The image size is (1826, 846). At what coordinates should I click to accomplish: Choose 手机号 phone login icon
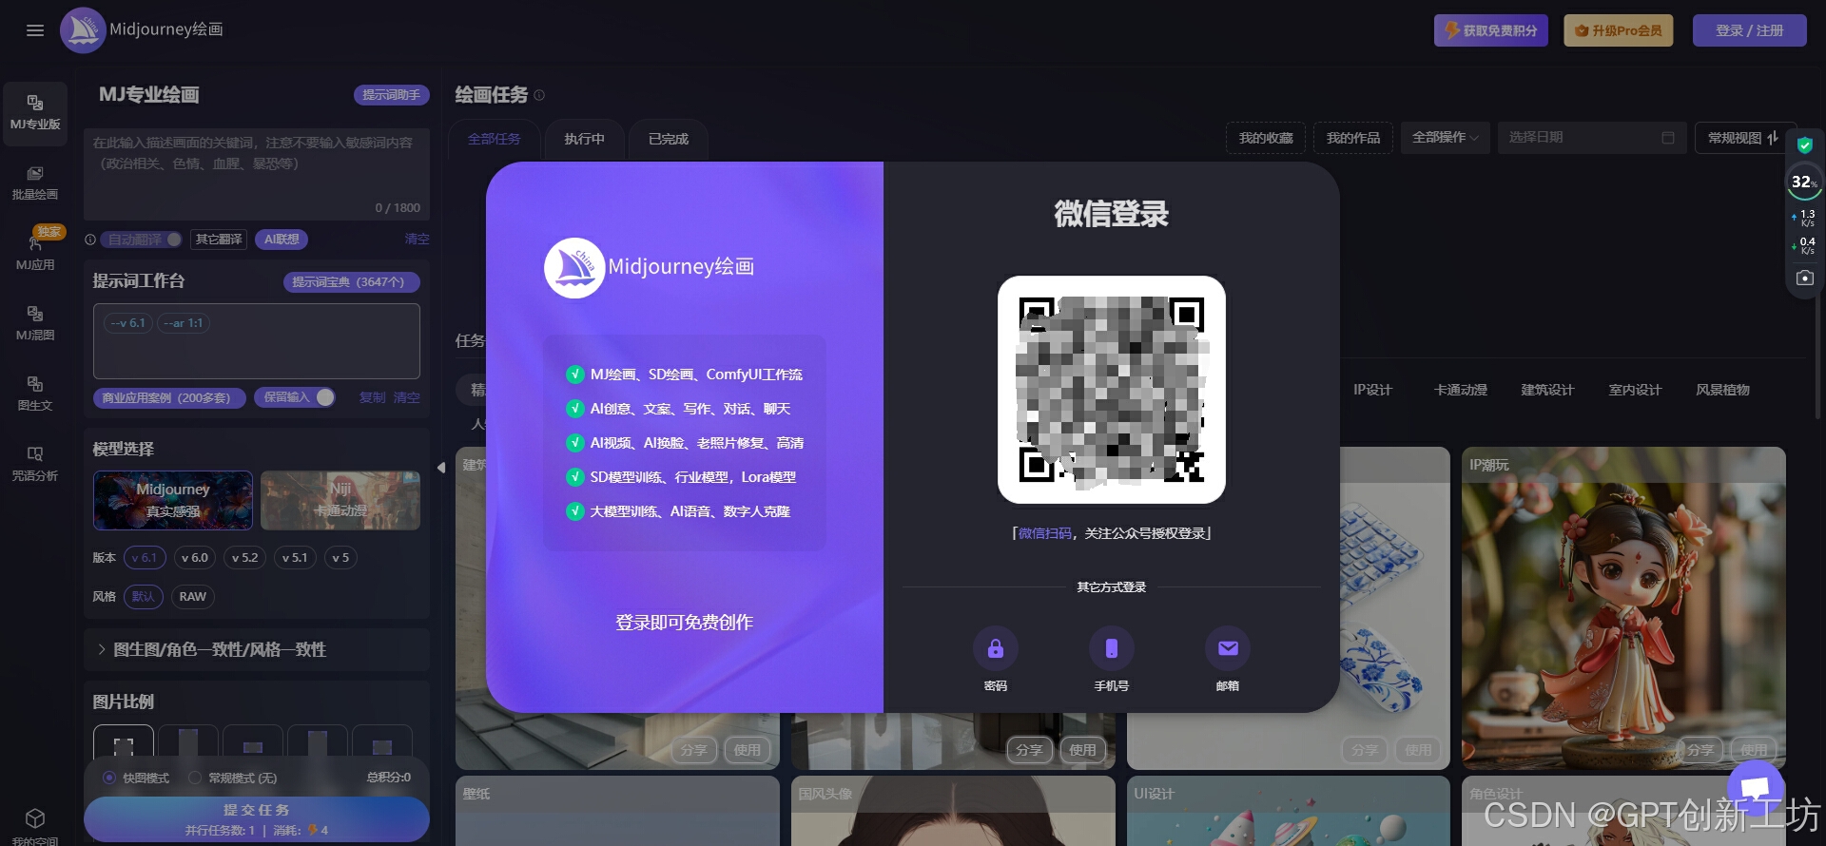pos(1111,648)
